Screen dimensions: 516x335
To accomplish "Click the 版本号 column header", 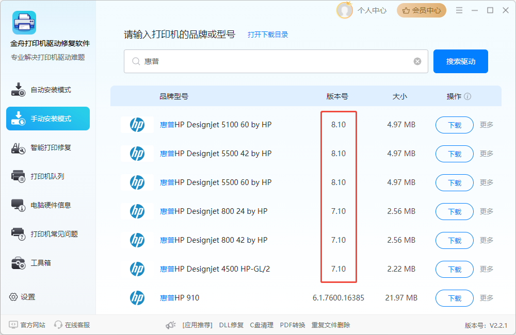I will click(337, 96).
